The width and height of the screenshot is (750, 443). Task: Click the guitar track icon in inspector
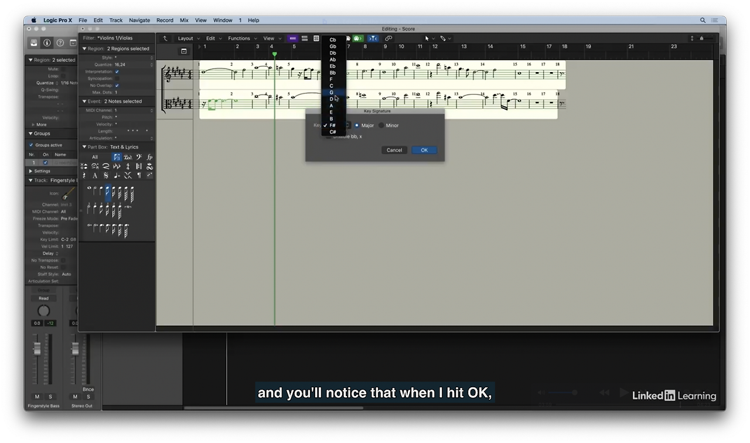pyautogui.click(x=69, y=193)
